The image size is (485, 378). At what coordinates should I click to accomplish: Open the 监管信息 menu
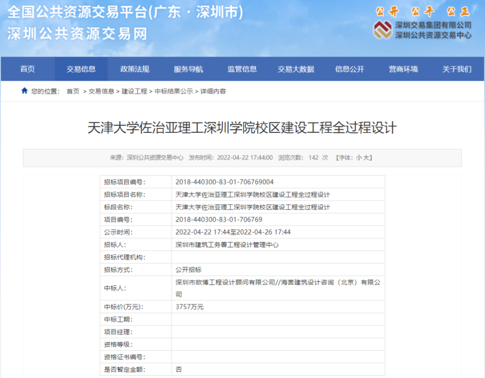[x=241, y=69]
